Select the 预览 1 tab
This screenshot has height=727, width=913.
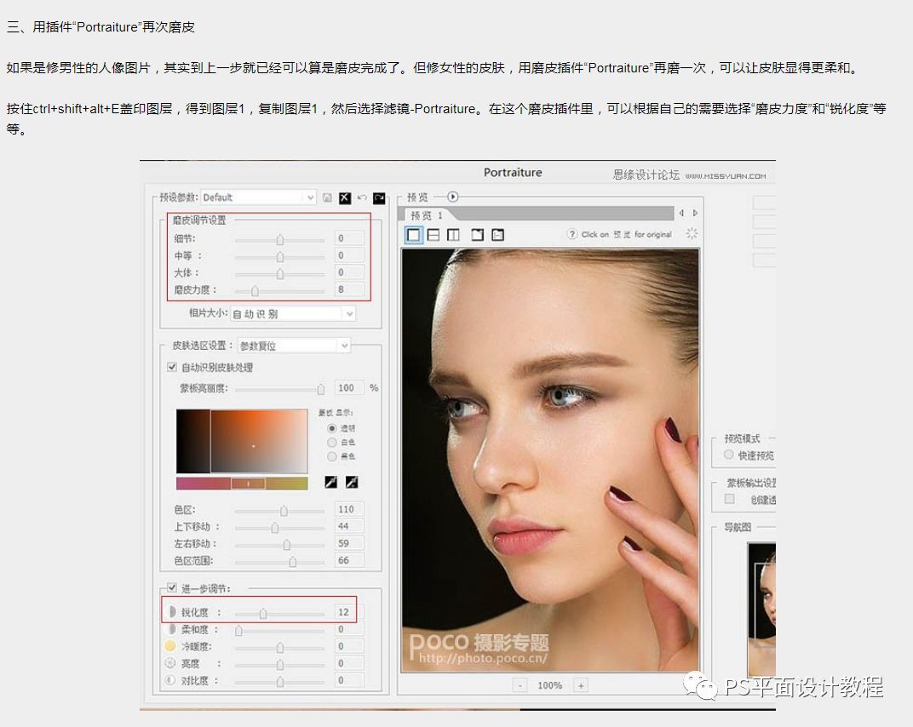point(426,215)
